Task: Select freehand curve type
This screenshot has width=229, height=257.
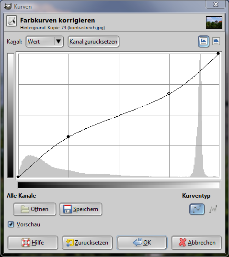Action: point(213,209)
